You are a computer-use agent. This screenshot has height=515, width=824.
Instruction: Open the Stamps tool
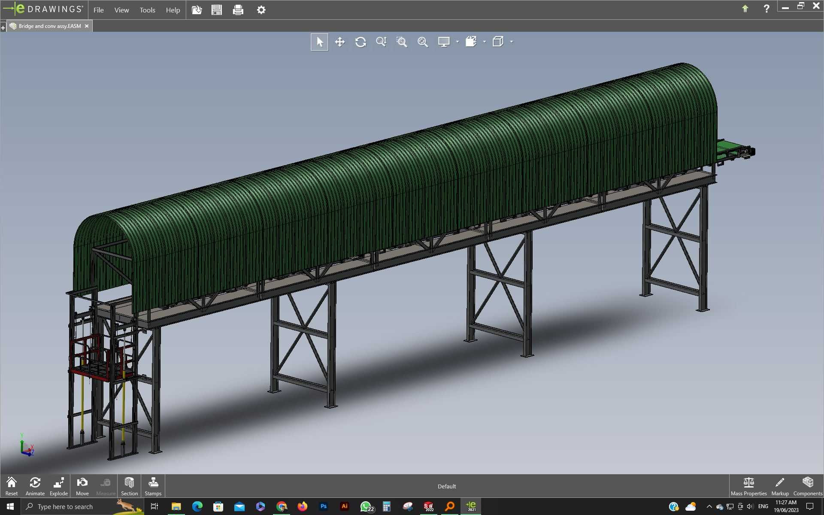pyautogui.click(x=153, y=486)
